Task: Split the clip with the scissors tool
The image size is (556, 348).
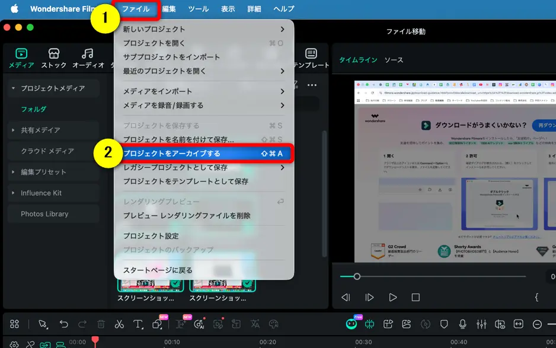Action: (118, 324)
